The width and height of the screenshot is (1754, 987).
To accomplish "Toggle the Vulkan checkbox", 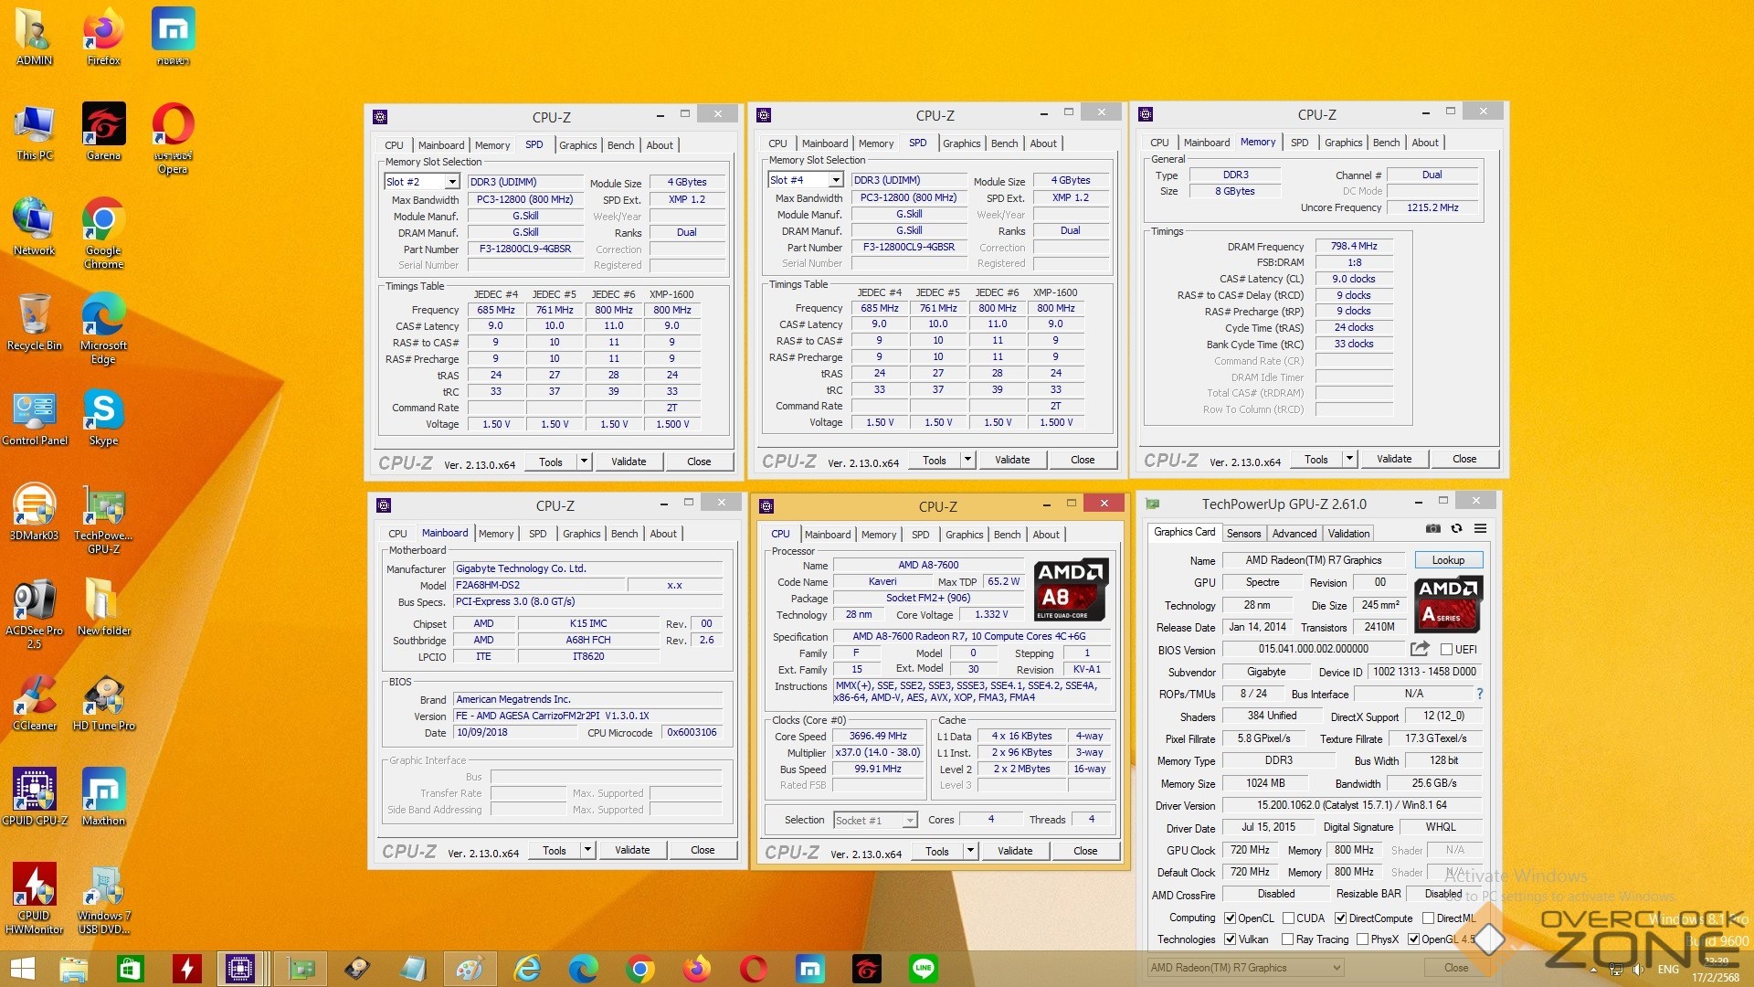I will (x=1230, y=939).
